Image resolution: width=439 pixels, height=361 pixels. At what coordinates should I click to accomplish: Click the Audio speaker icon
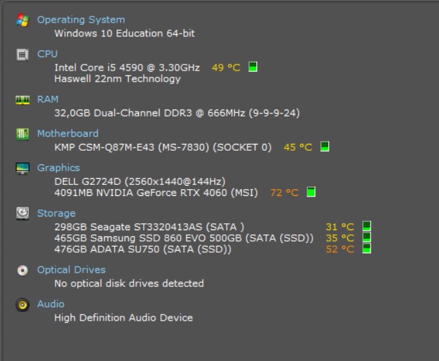(23, 304)
